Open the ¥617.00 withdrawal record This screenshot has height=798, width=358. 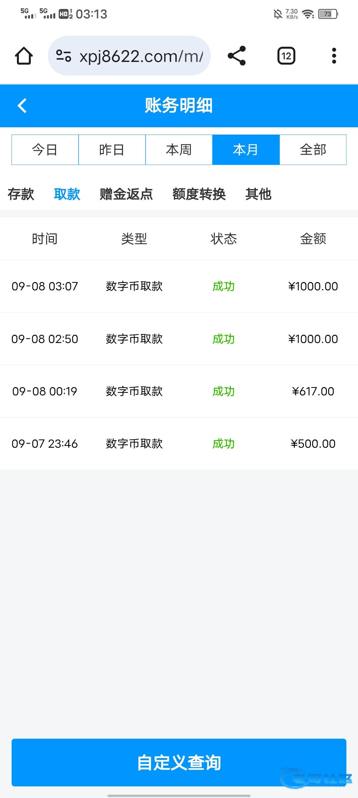click(x=179, y=391)
